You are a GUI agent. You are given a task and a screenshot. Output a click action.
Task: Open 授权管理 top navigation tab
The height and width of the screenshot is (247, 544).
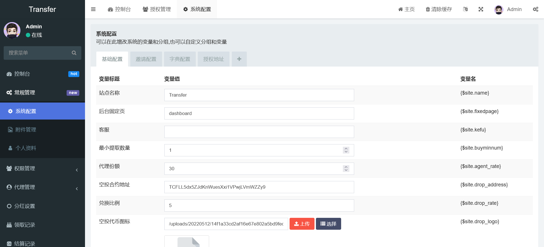click(157, 9)
